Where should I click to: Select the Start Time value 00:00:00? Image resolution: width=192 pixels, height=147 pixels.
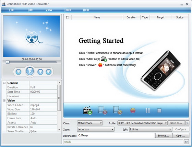(43, 92)
